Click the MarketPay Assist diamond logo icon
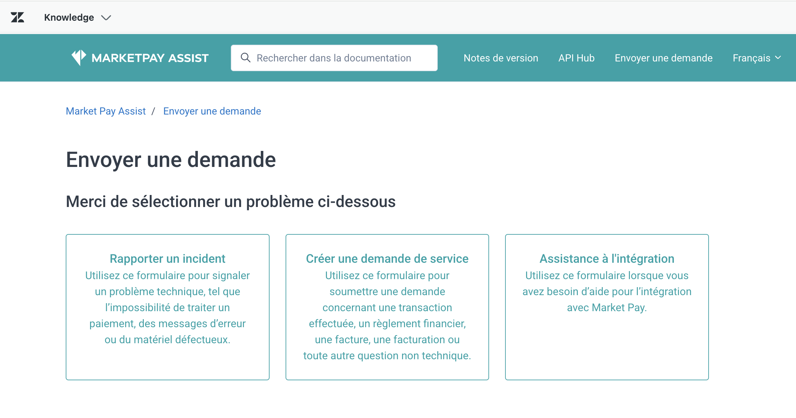 pos(79,58)
